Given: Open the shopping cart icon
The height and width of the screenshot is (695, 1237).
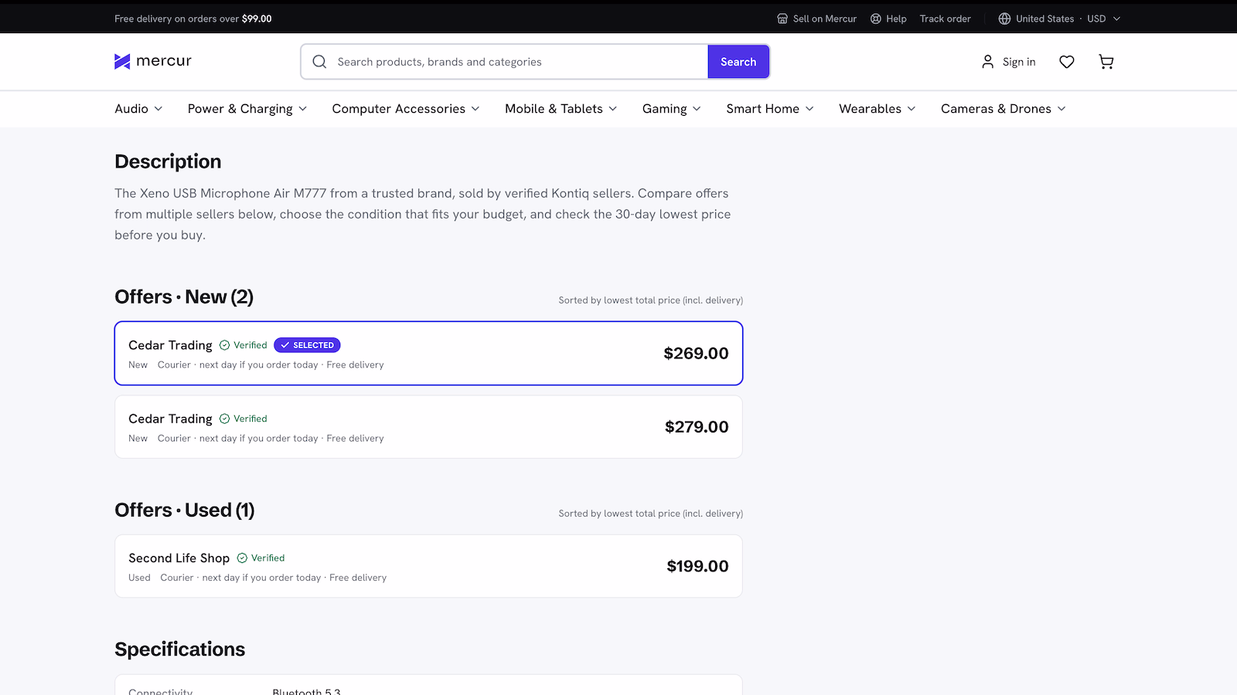Looking at the screenshot, I should 1106,62.
